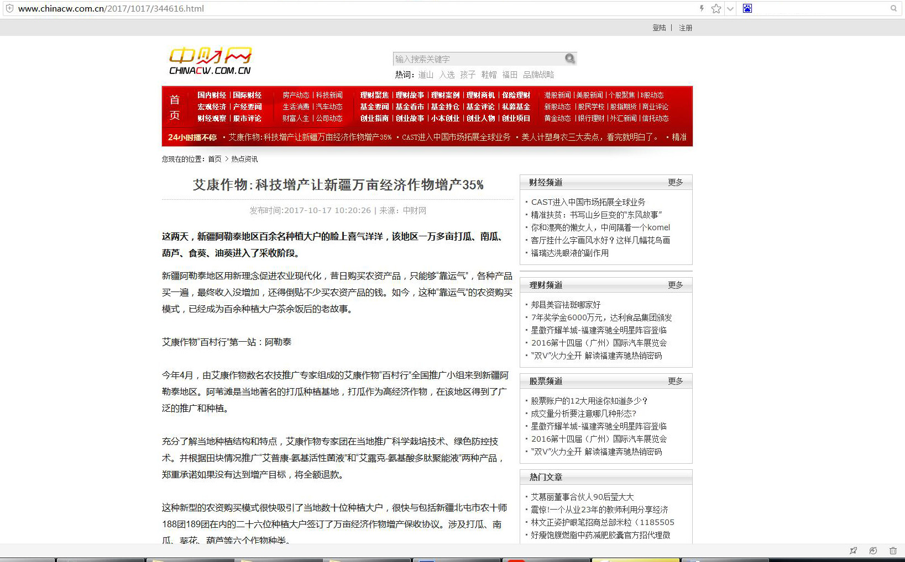Image resolution: width=905 pixels, height=562 pixels.
Task: Click the site search magnifier button
Action: pos(570,59)
